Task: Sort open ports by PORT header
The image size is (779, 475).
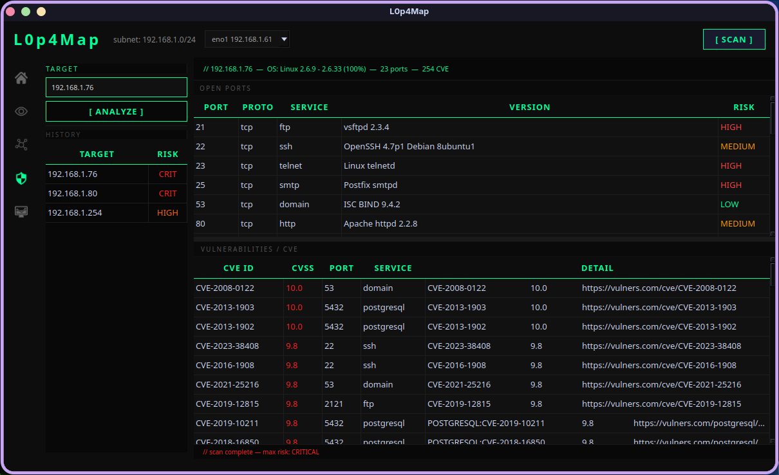Action: click(x=216, y=107)
